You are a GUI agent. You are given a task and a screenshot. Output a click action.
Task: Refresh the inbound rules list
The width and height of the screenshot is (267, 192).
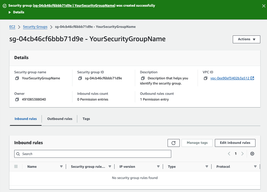[x=174, y=143]
